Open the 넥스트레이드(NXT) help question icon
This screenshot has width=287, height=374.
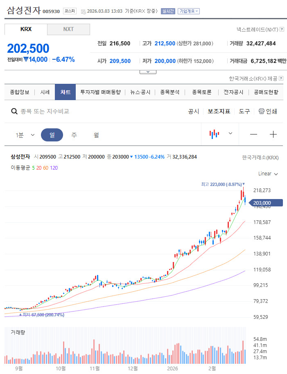282,29
